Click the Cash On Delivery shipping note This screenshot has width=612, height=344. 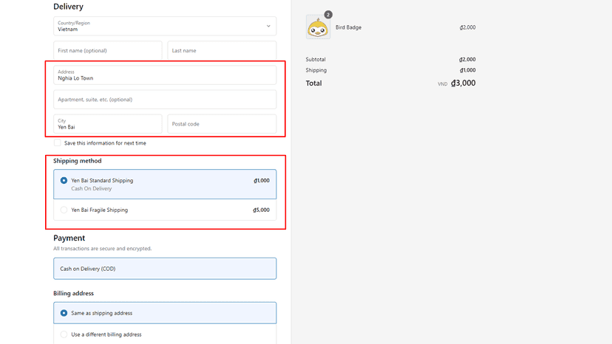(92, 188)
